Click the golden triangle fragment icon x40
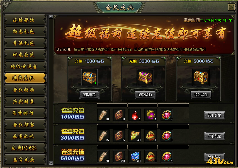This screenshot has width=238, height=168. (x=135, y=136)
